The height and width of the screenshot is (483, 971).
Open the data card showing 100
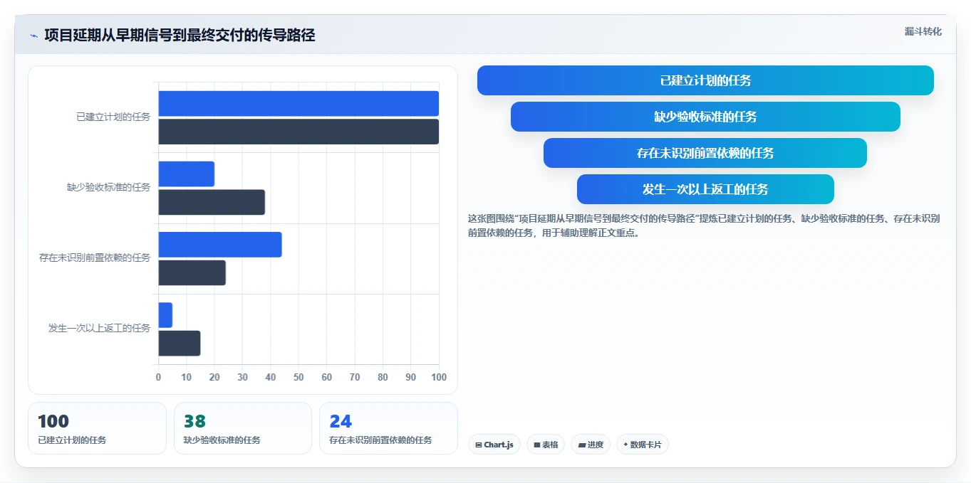click(97, 428)
